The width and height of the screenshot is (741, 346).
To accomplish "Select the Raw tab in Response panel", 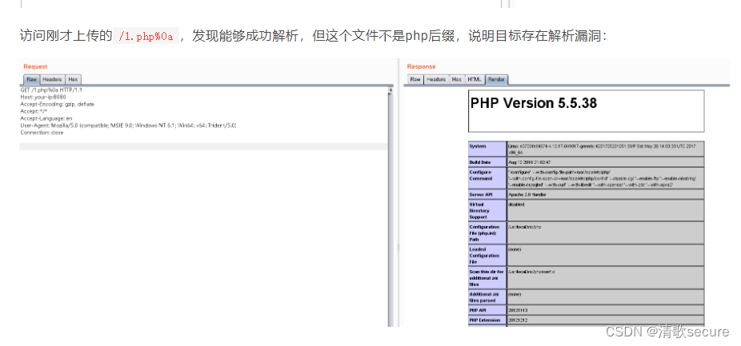I will point(415,79).
